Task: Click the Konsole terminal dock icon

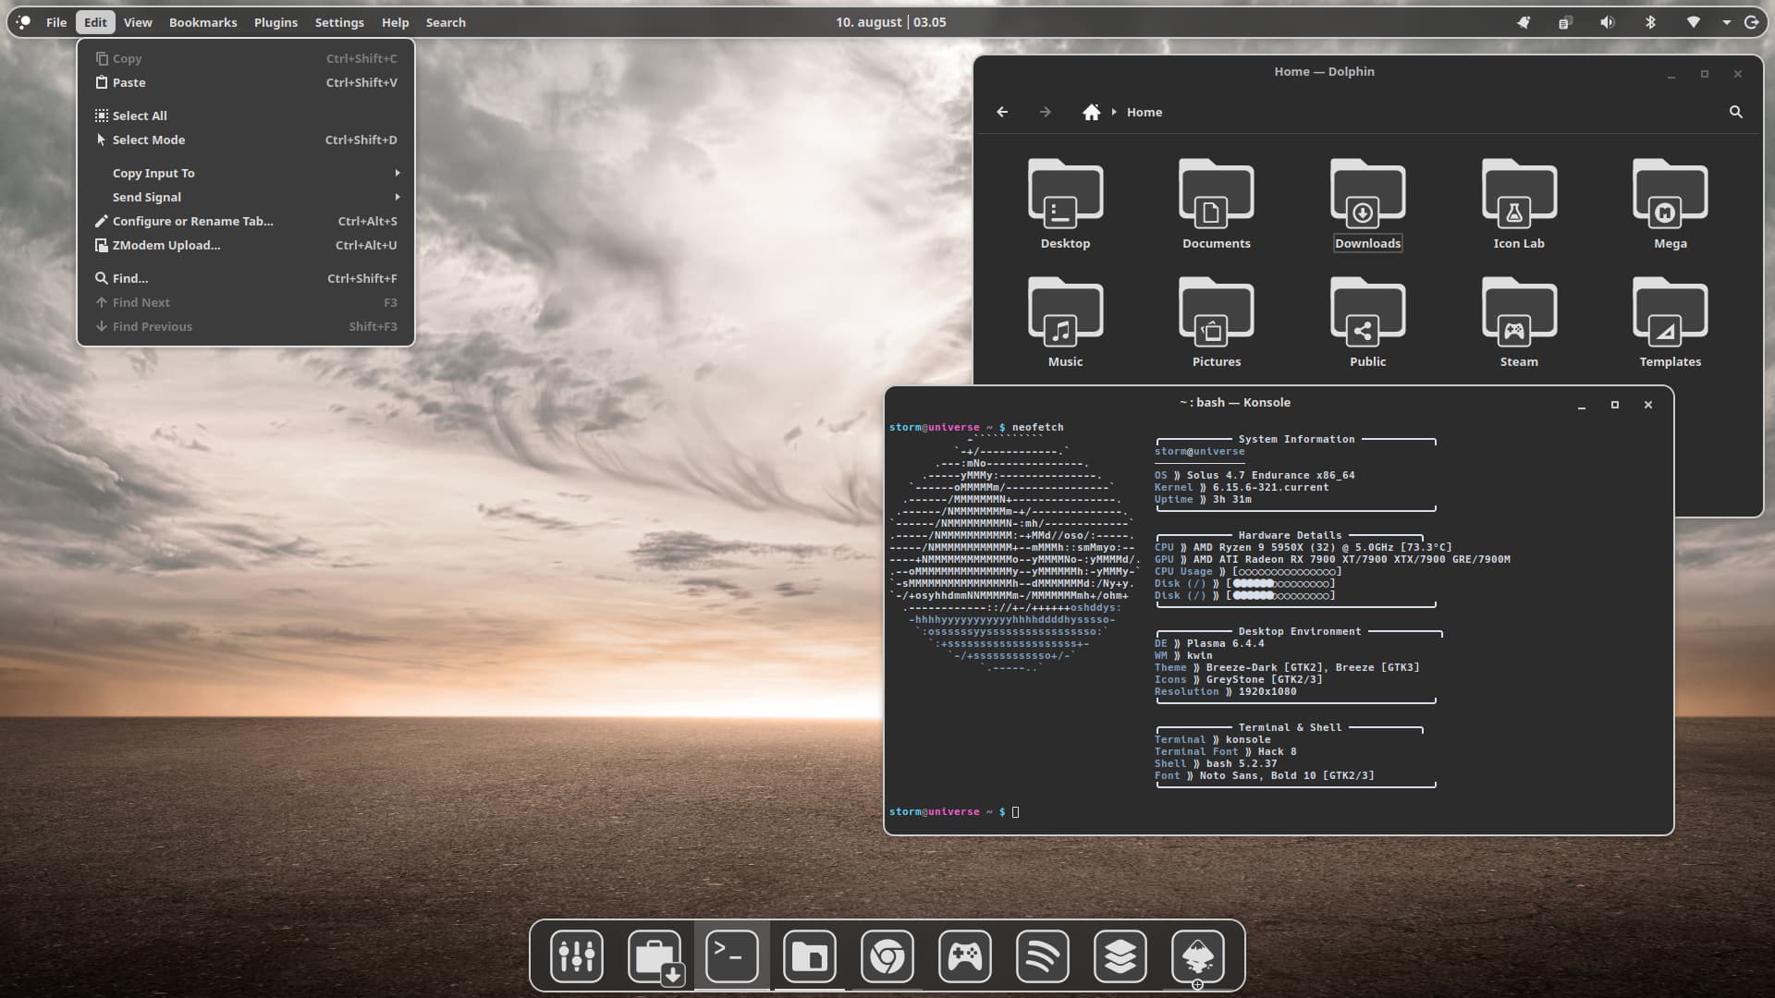Action: [731, 955]
